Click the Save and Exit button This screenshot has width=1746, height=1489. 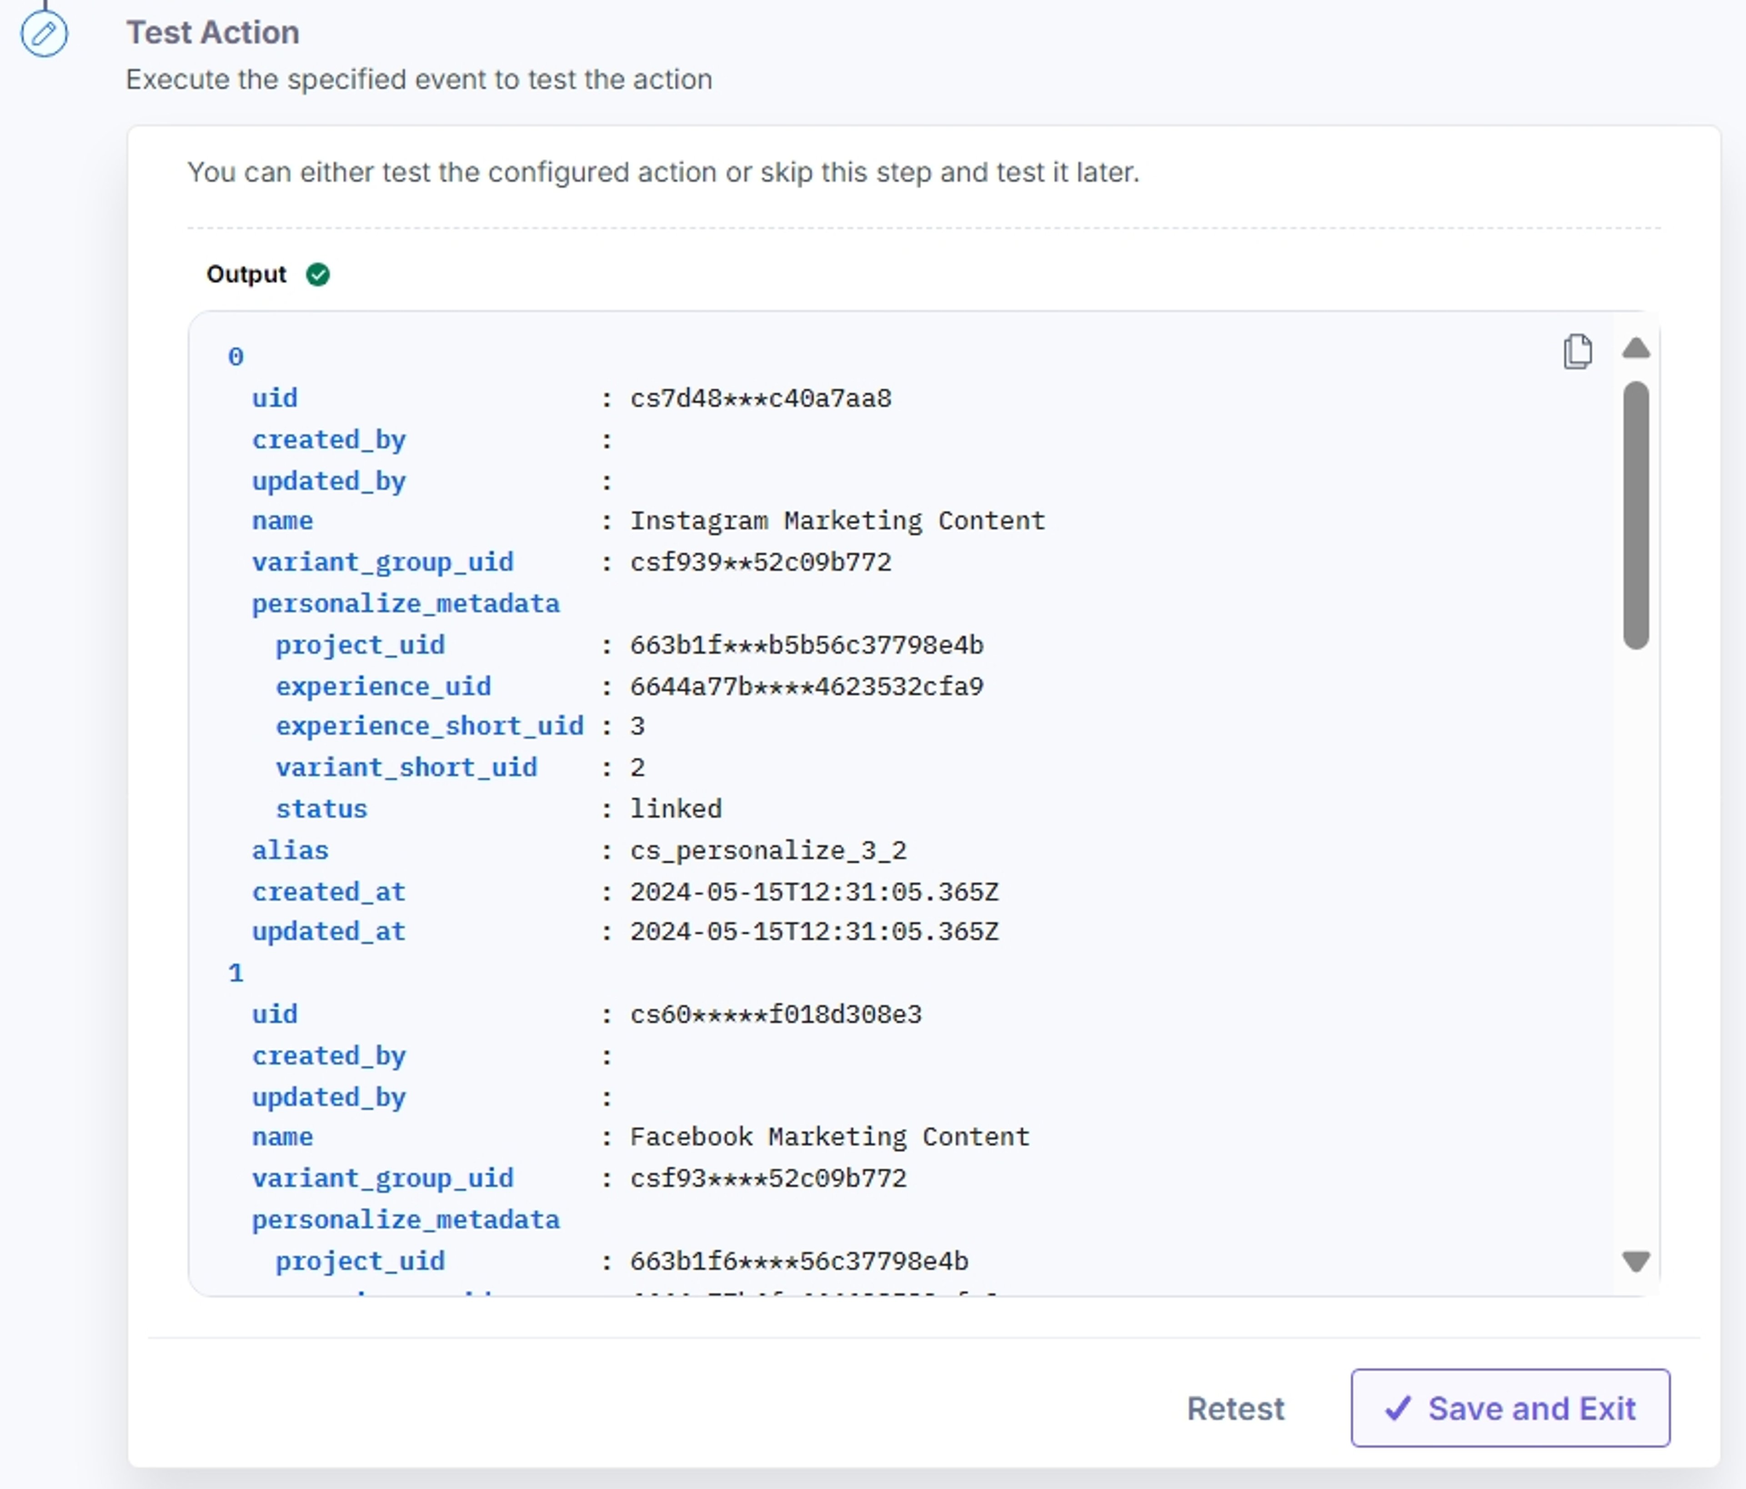(x=1510, y=1408)
